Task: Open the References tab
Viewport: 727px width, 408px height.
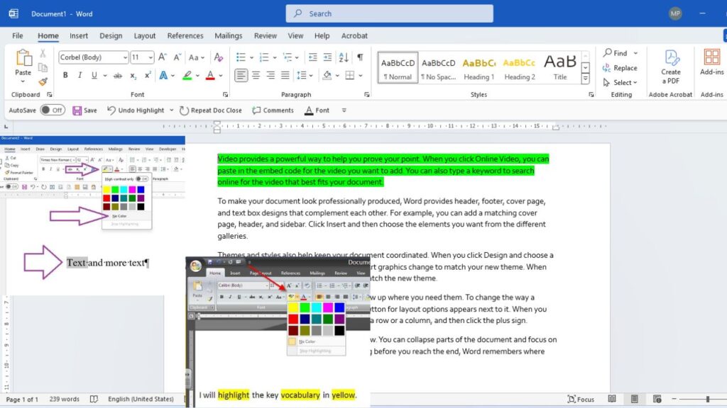Action: [x=185, y=35]
